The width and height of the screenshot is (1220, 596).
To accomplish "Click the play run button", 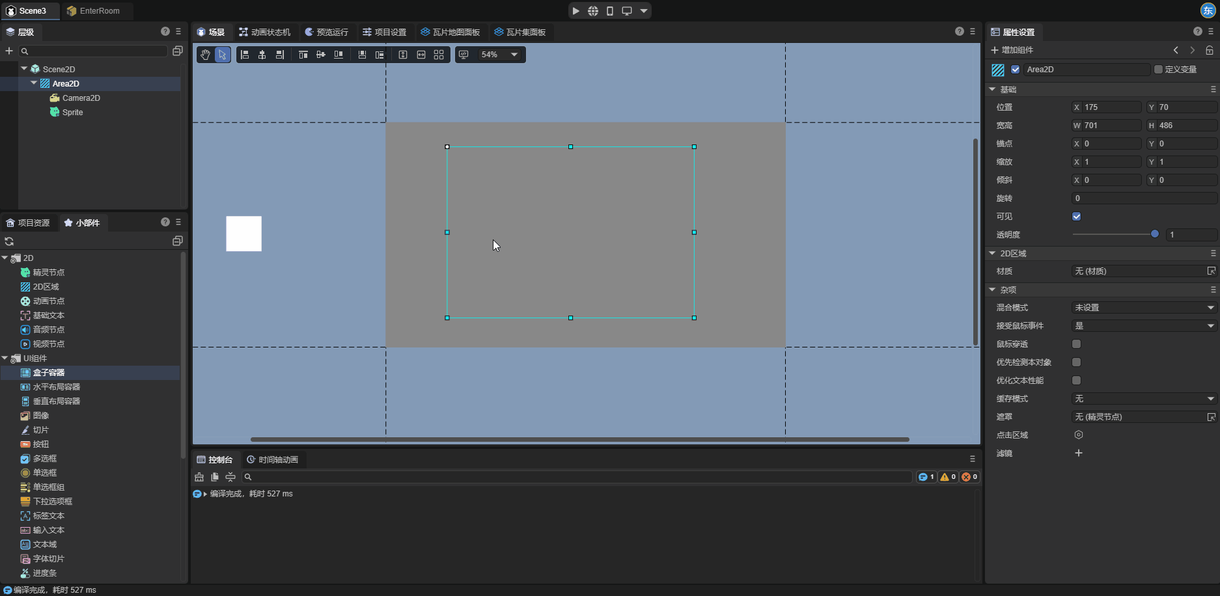I will point(575,11).
